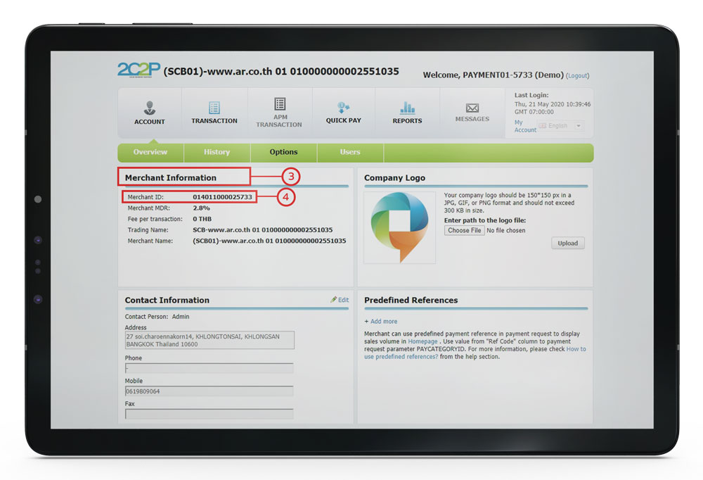Open the Homepage link in Predefined References
703x480 pixels.
click(x=423, y=341)
